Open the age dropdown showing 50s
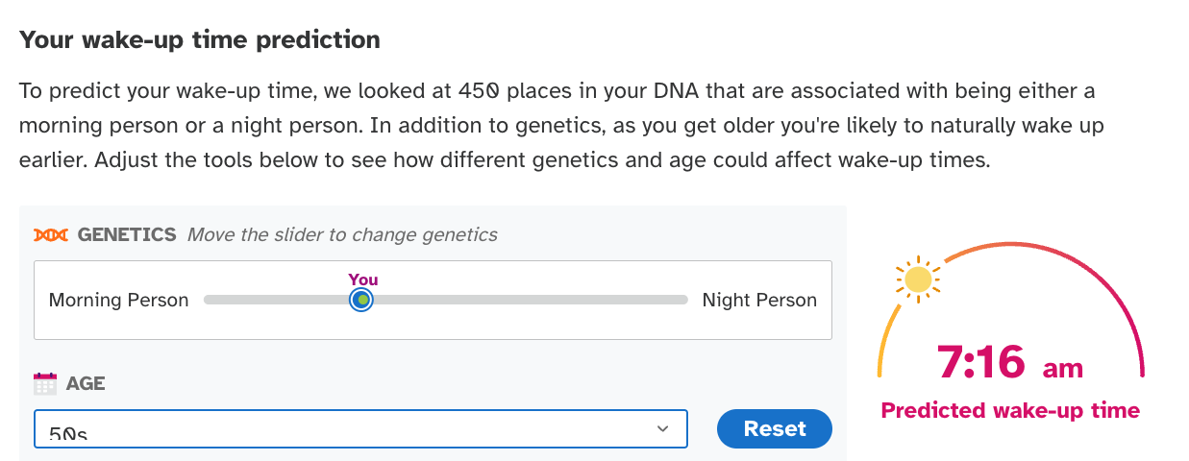Image resolution: width=1189 pixels, height=461 pixels. coord(360,428)
